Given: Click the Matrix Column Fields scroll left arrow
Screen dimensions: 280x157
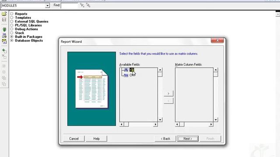Looking at the screenshot, I should [177, 124].
